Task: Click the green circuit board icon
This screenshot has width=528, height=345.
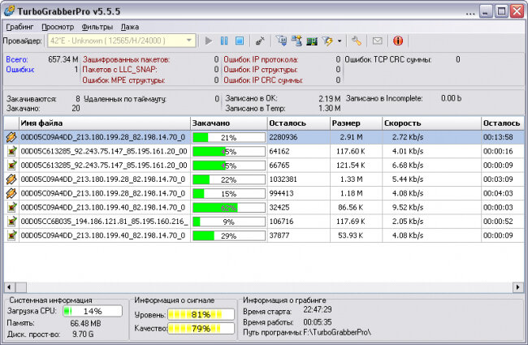Action: 312,41
